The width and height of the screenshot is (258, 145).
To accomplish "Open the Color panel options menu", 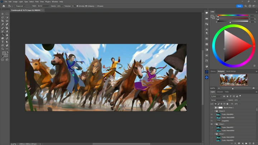I will click(256, 12).
